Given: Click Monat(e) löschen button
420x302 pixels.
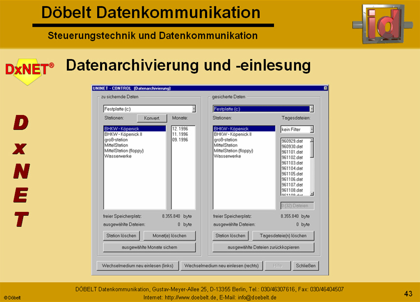Looking at the screenshot, I should (169, 236).
